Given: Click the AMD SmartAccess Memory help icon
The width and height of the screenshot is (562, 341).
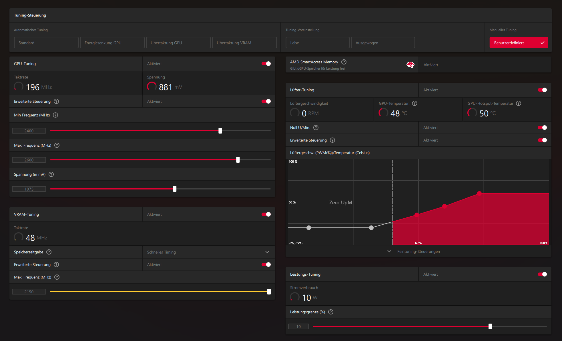Looking at the screenshot, I should [344, 62].
